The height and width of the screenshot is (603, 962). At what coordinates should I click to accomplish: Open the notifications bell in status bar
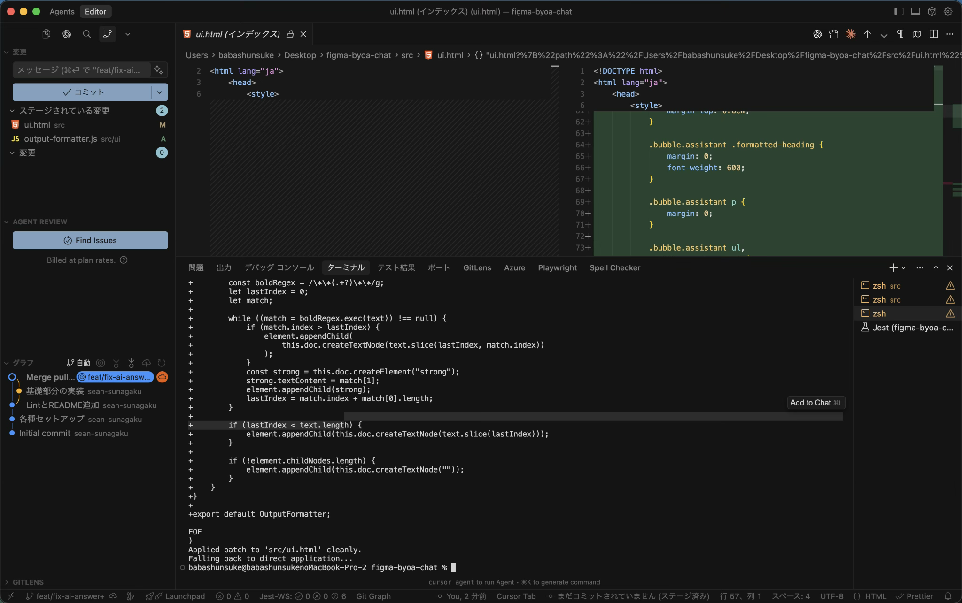click(948, 596)
